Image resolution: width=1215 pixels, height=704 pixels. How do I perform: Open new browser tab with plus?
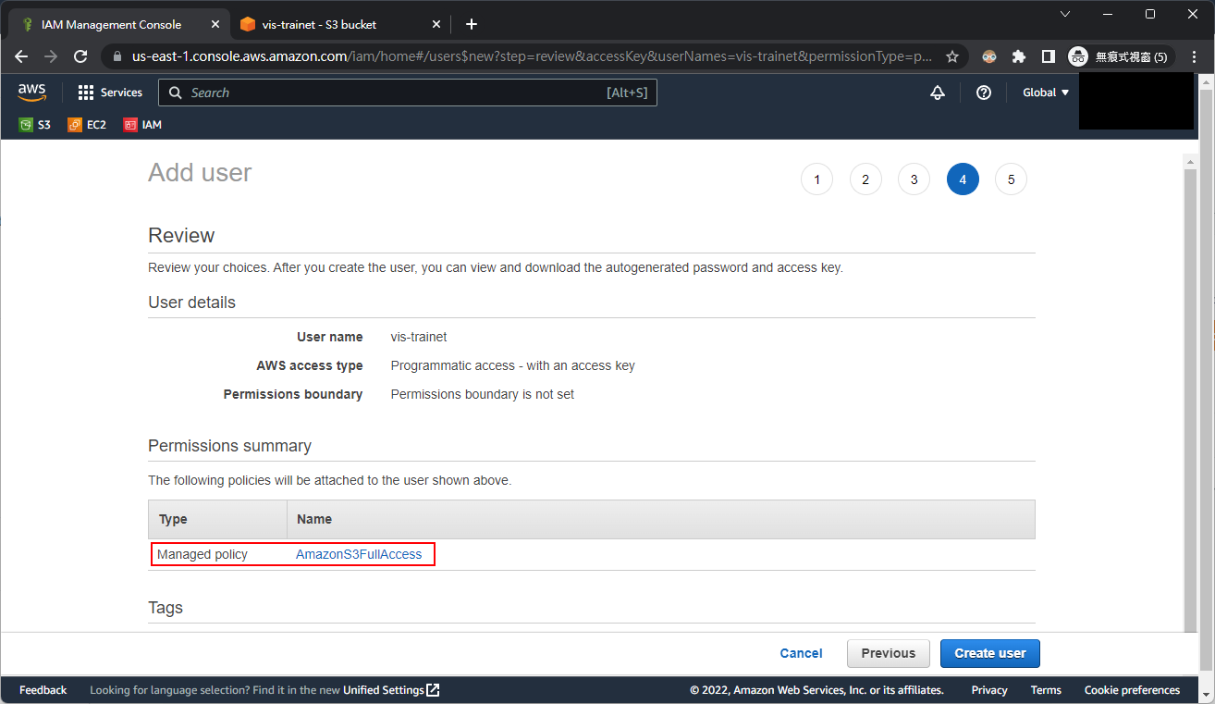(472, 24)
